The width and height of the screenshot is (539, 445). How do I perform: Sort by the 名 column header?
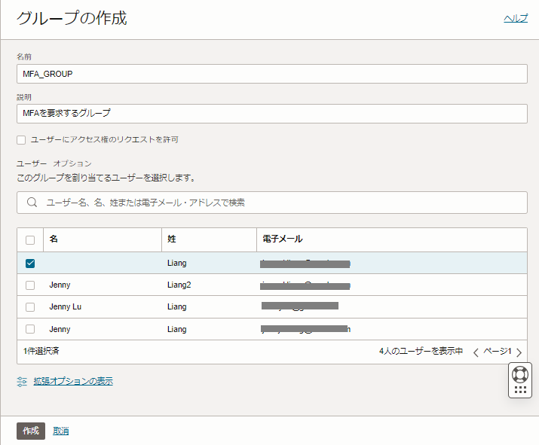point(54,239)
